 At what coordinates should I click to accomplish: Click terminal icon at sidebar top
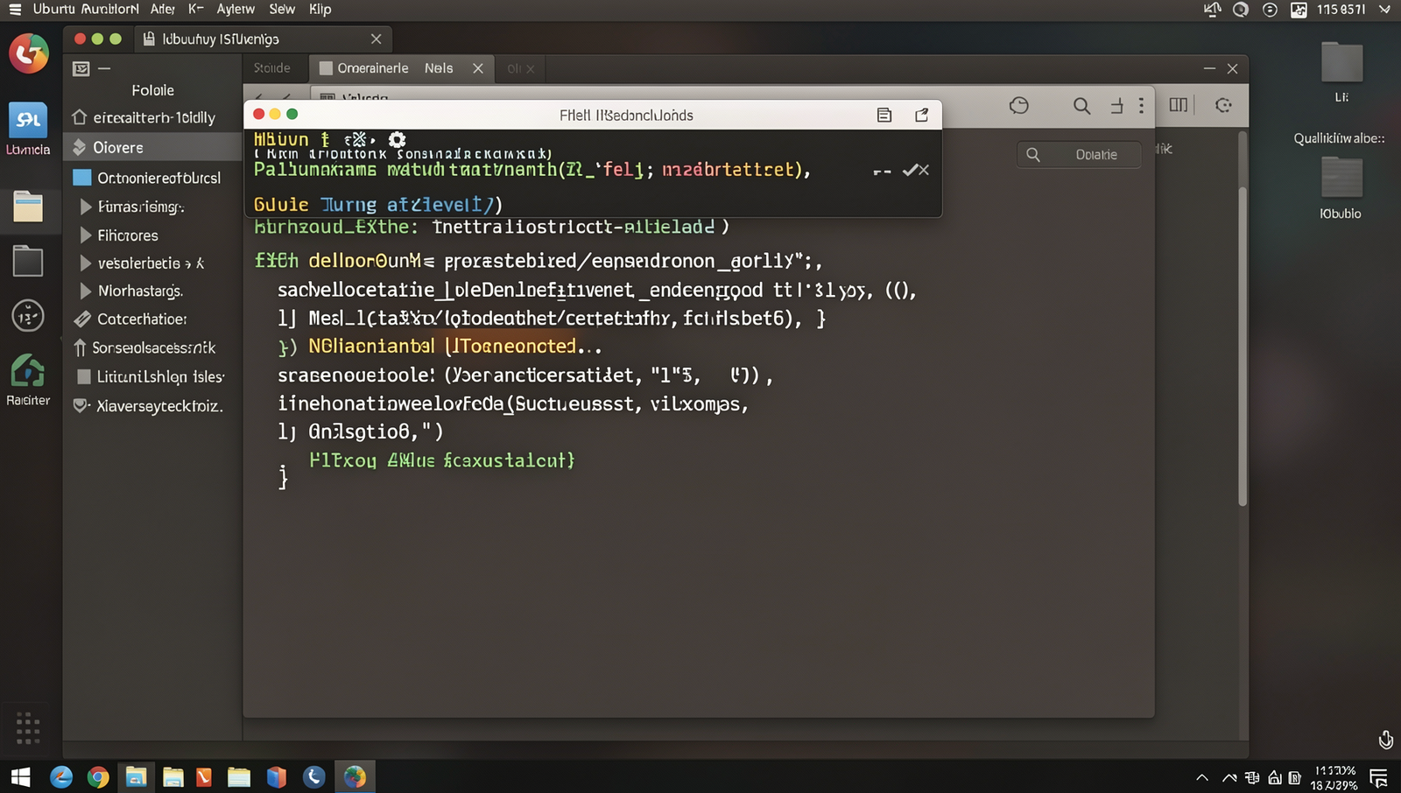point(81,68)
